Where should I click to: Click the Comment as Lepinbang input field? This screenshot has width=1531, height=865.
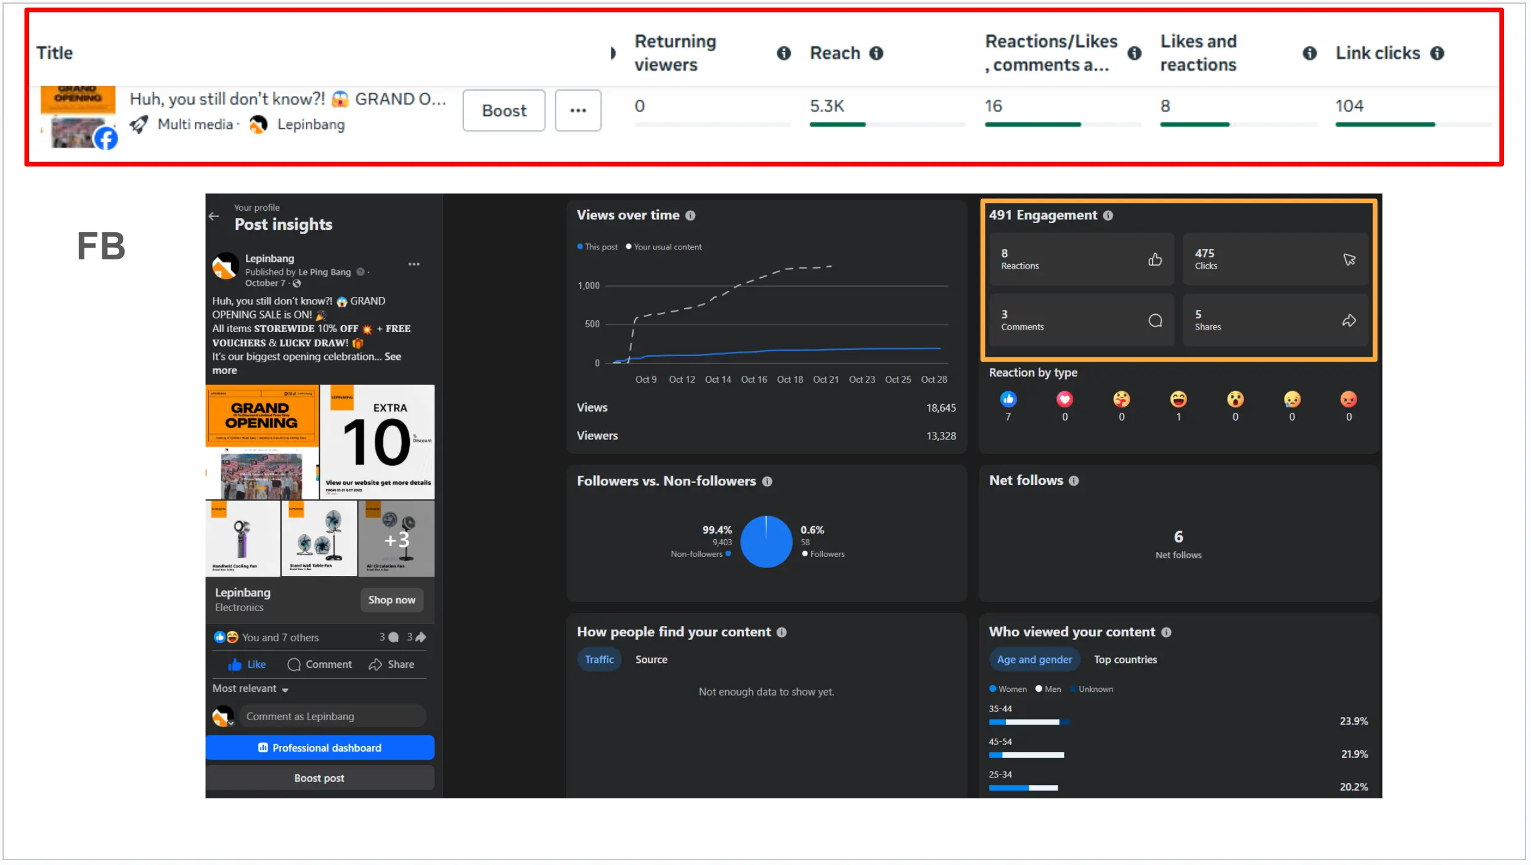coord(332,717)
